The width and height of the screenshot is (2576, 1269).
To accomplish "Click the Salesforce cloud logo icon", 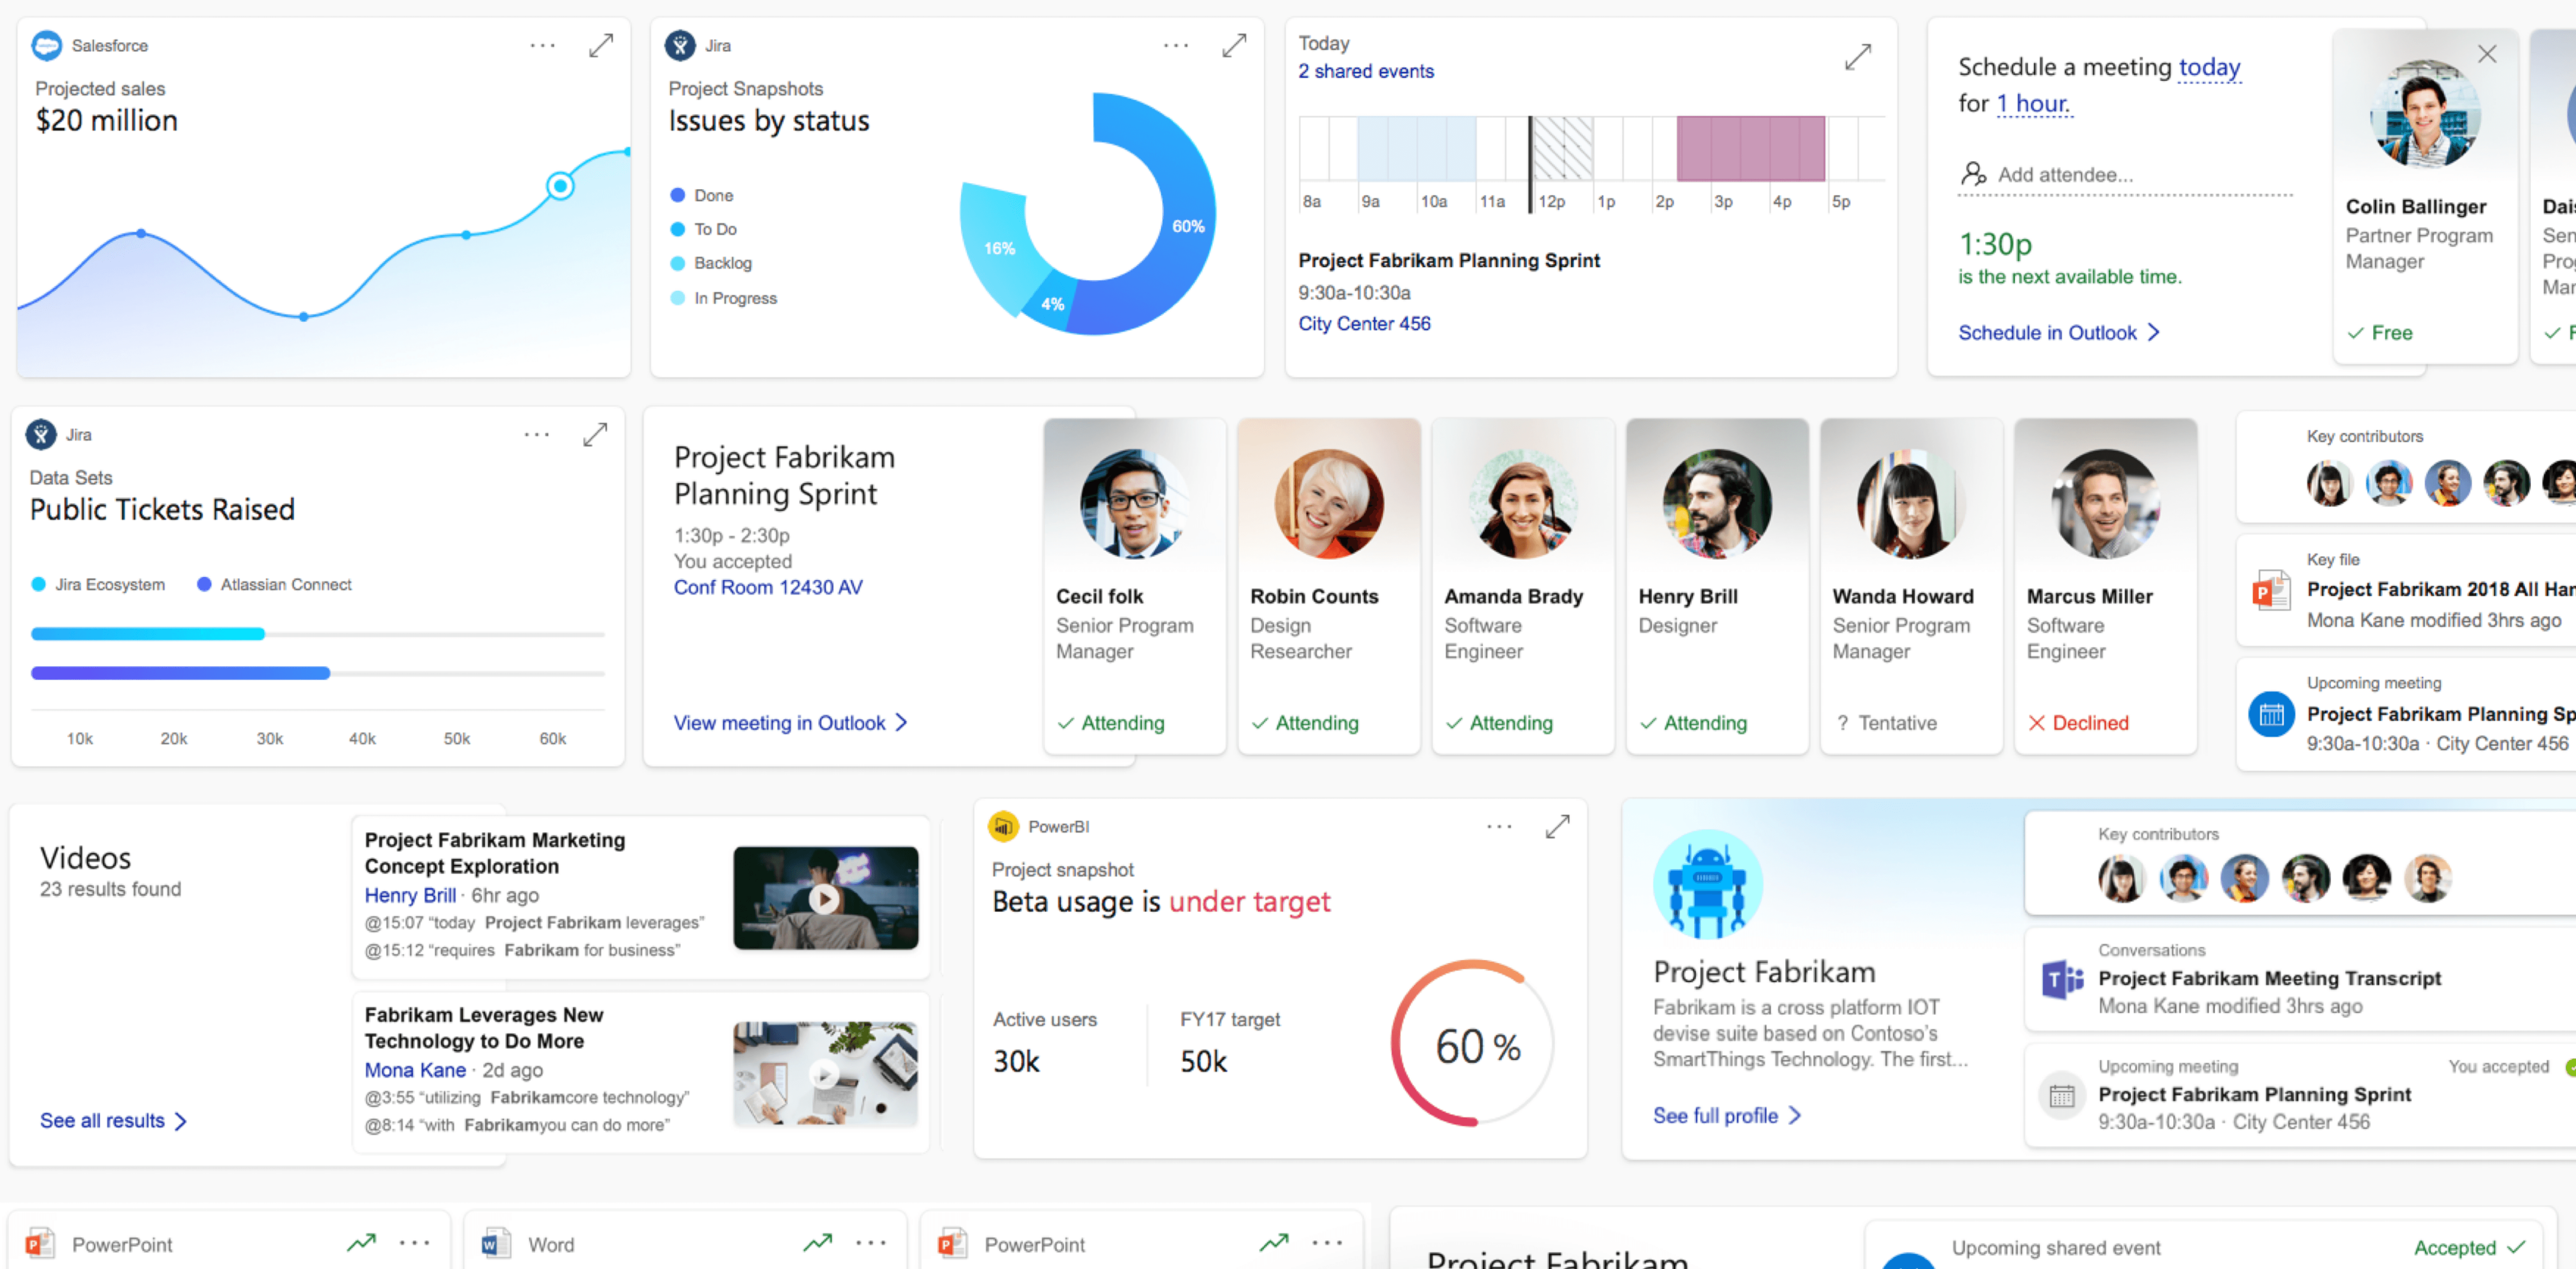I will click(x=47, y=46).
